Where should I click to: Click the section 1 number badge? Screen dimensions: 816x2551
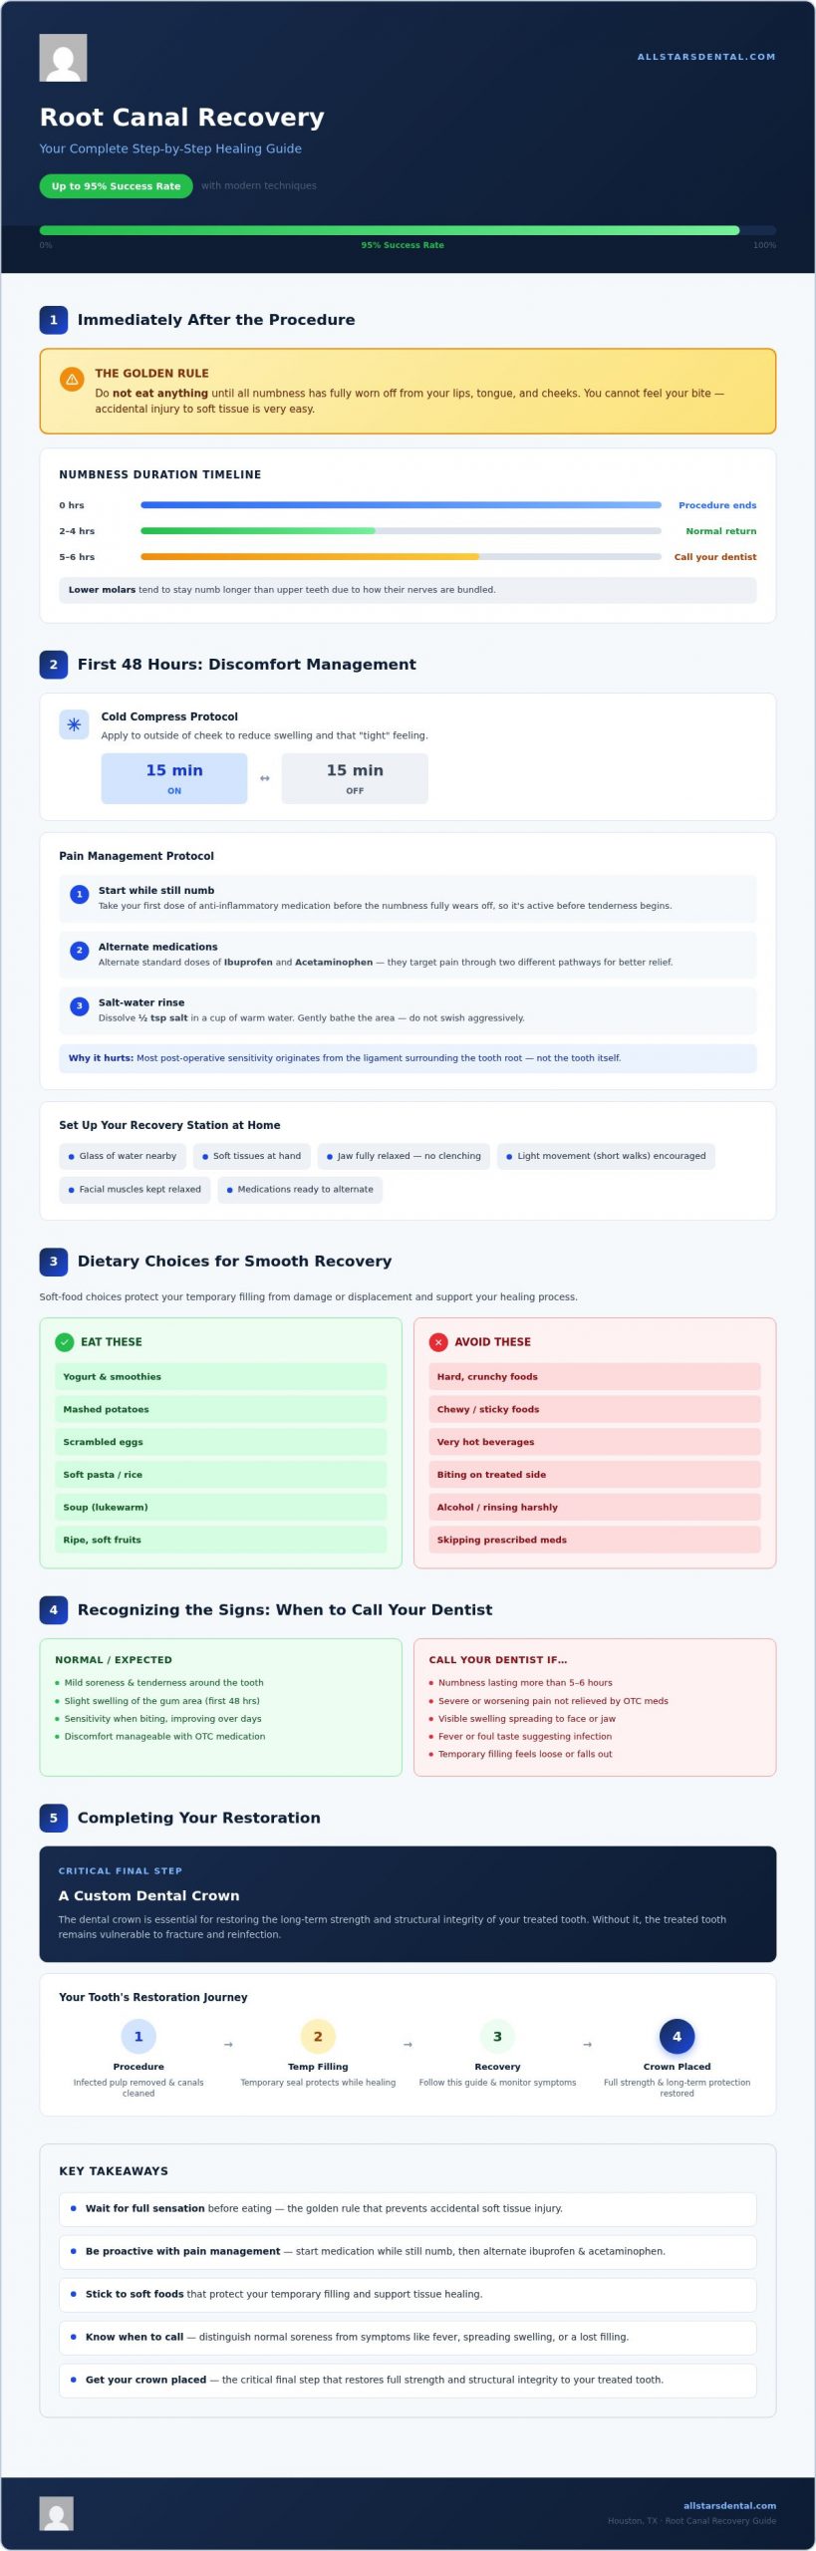click(x=54, y=320)
